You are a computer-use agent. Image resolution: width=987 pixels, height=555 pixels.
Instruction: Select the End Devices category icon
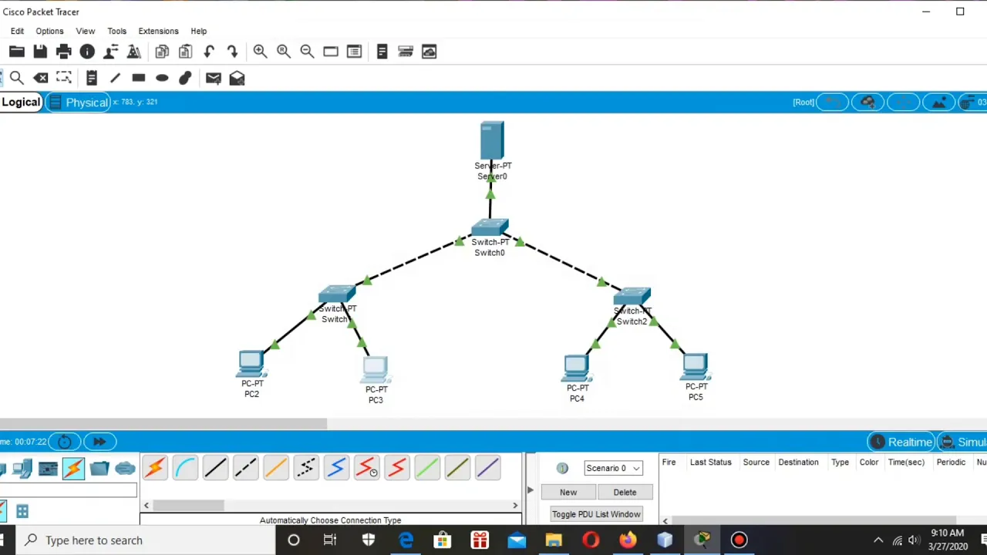tap(22, 468)
